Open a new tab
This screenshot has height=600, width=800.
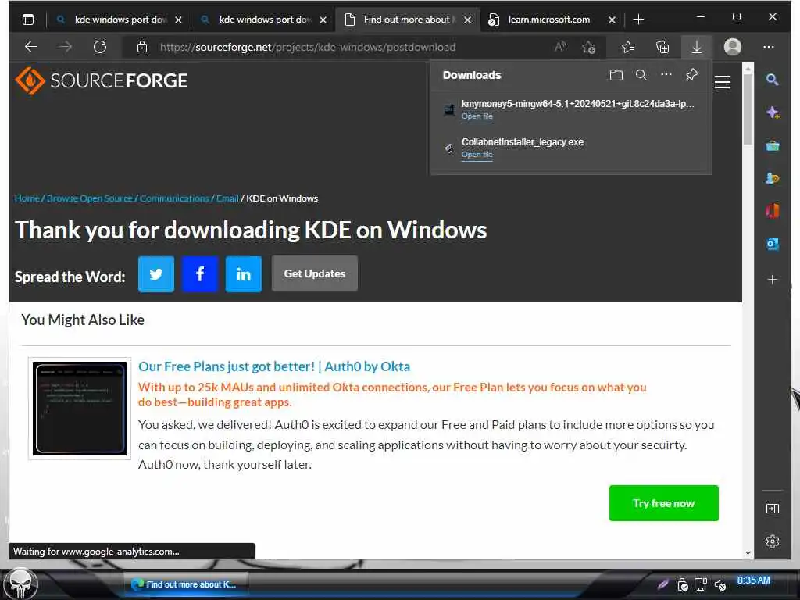point(638,20)
